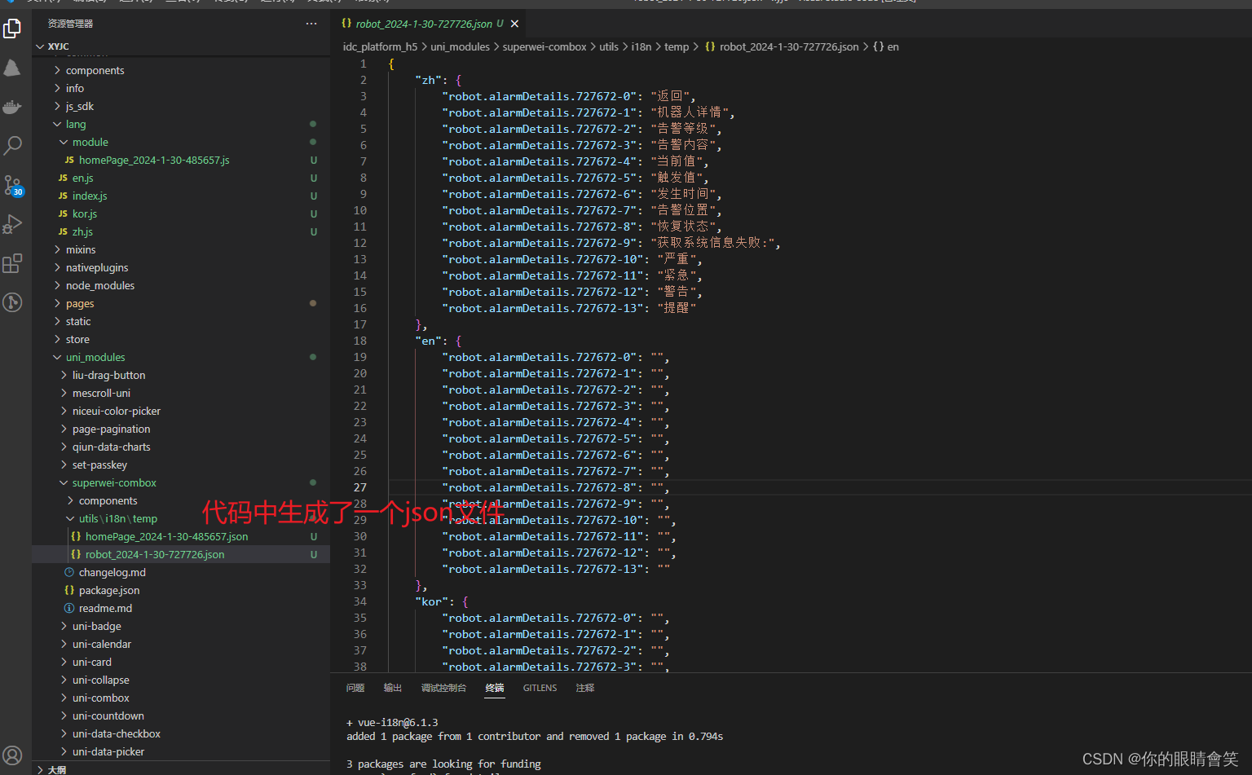
Task: Open the liu-drag-button folder
Action: tap(108, 375)
